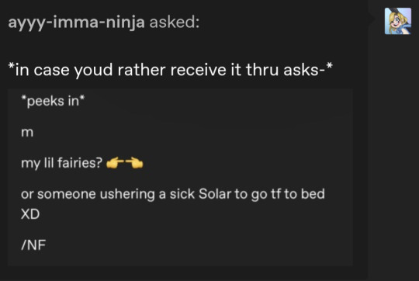Image resolution: width=419 pixels, height=281 pixels.
Task: Click the word "someone" in the quote
Action: pos(67,194)
